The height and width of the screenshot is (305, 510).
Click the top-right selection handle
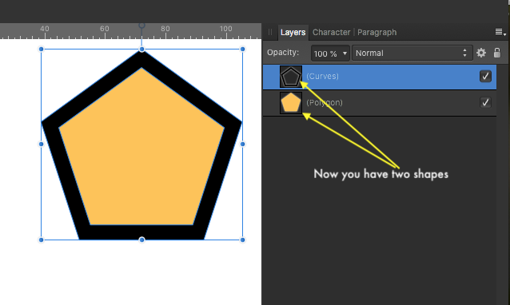(243, 49)
